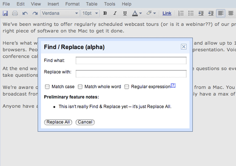The width and height of the screenshot is (236, 166).
Task: Undo the last action
Action: 25,13
